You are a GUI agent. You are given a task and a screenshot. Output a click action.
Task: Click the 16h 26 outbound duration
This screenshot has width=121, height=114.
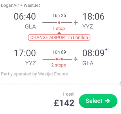[59, 16]
